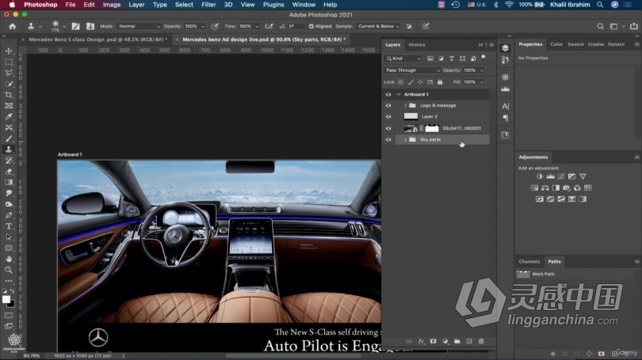Select the Layer 2 layer row
Image resolution: width=642 pixels, height=360 pixels.
[x=442, y=116]
